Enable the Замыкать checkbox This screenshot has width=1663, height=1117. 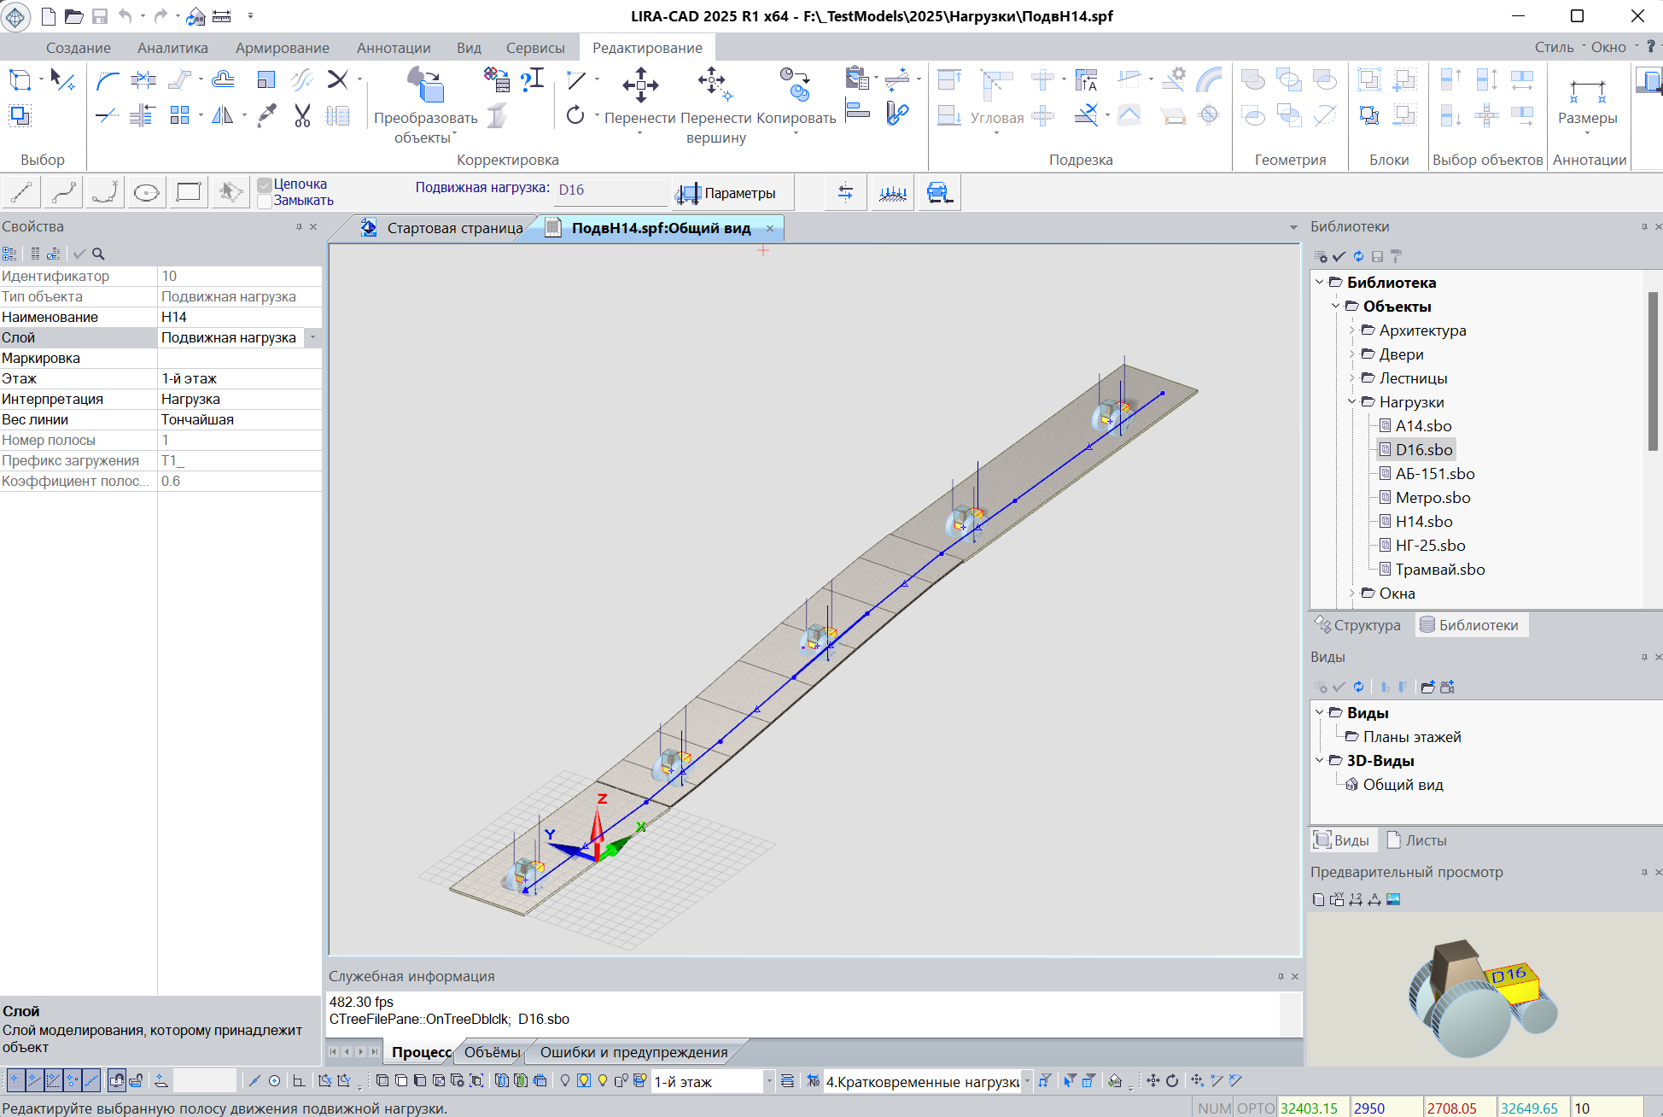click(x=265, y=201)
